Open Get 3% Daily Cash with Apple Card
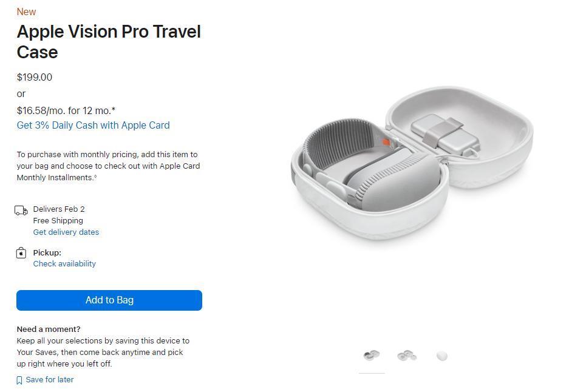The width and height of the screenshot is (569, 392). [93, 125]
